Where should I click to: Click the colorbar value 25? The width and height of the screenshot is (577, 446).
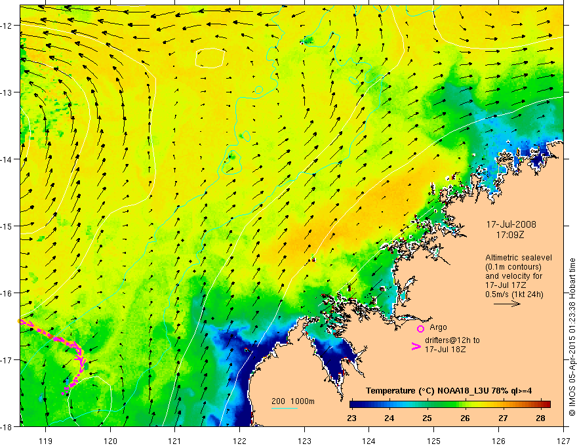(x=427, y=418)
